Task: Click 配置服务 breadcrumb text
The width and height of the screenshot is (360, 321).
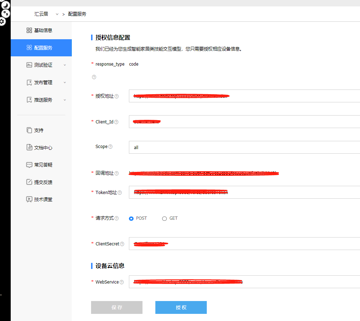Action: click(77, 14)
